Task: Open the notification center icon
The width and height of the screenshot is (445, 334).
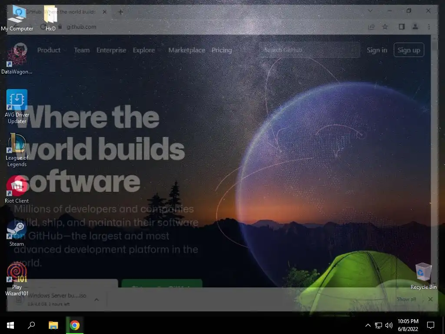Action: pos(431,325)
